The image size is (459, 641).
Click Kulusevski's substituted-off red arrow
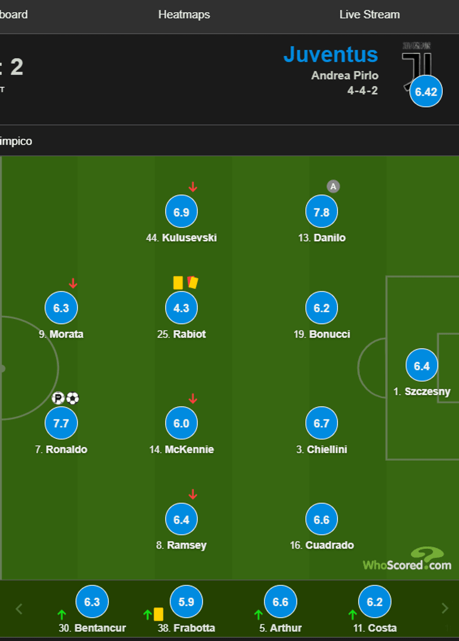[x=192, y=187]
